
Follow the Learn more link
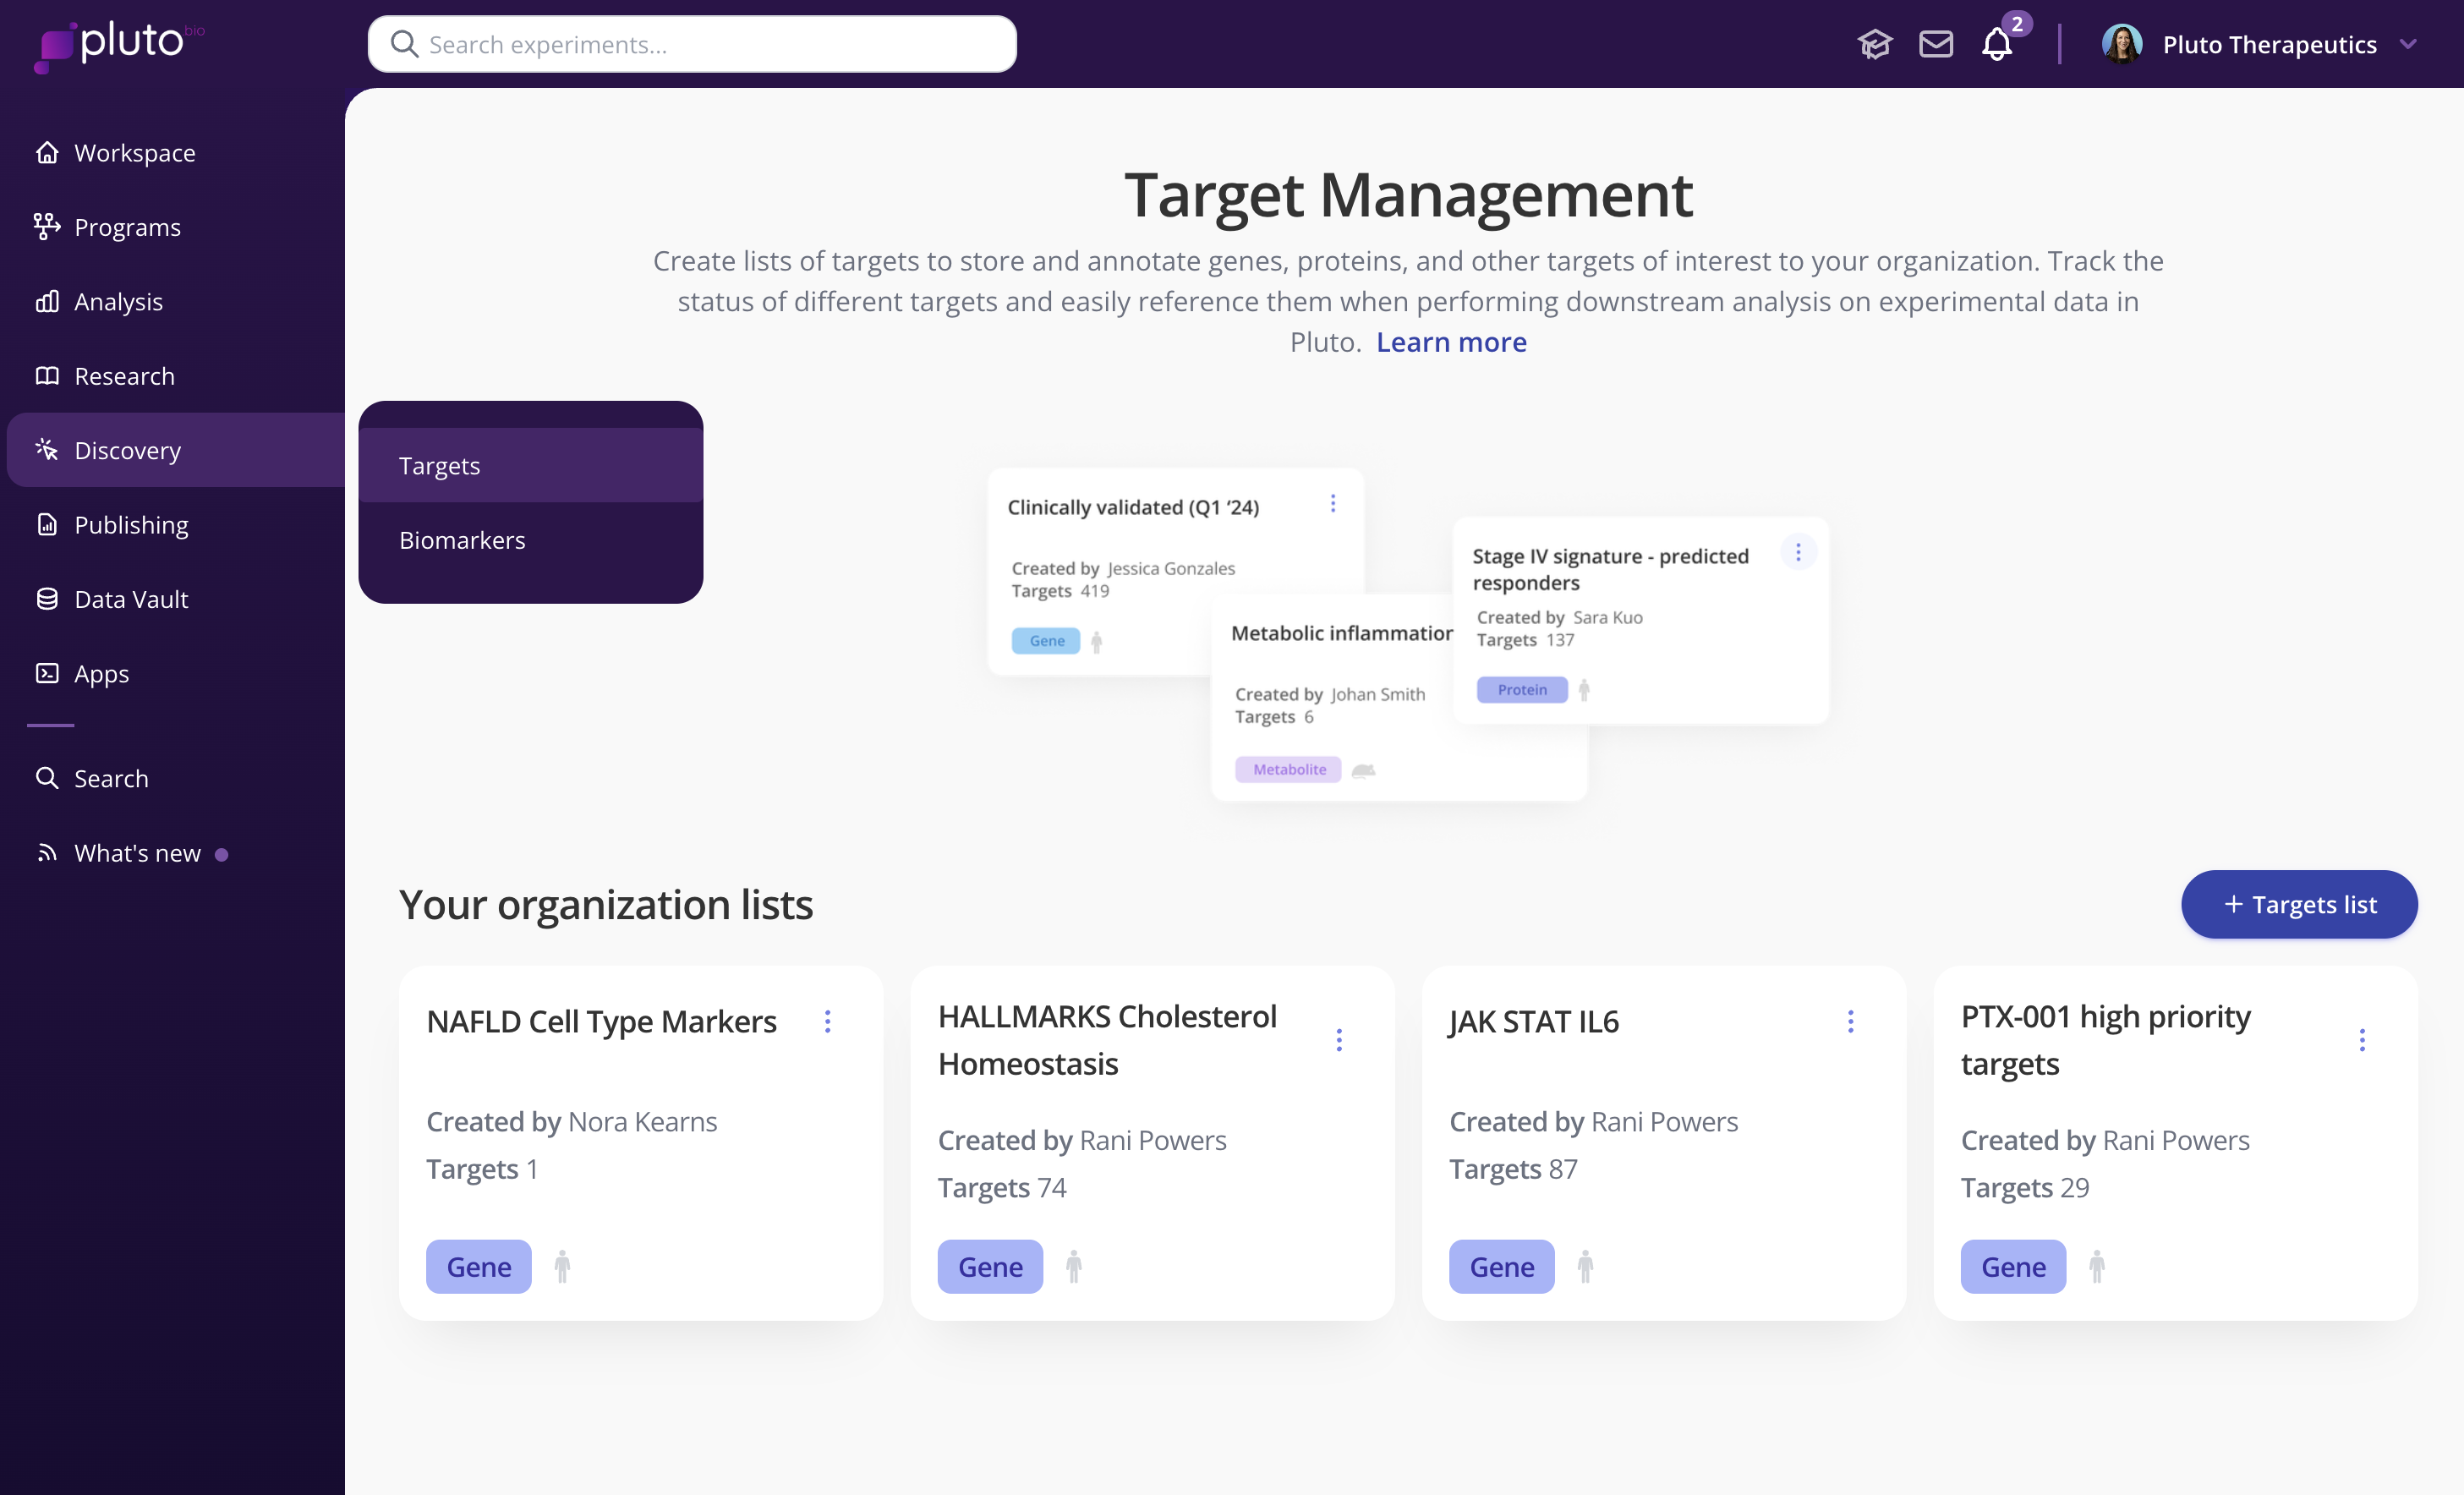click(1450, 342)
